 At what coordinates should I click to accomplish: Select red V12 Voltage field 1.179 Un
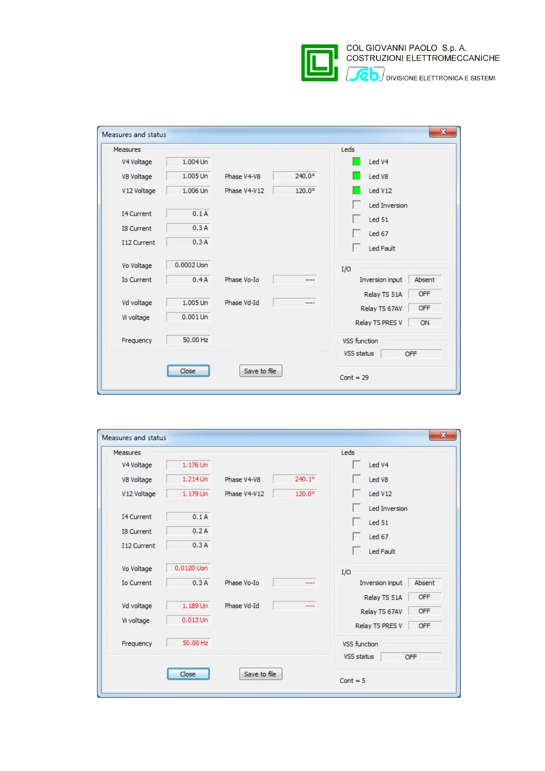pyautogui.click(x=188, y=494)
